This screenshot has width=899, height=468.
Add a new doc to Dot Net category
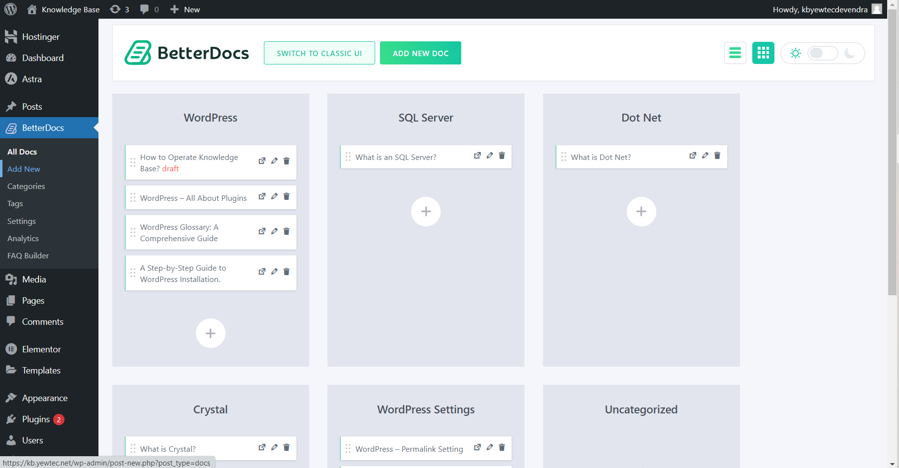click(x=641, y=212)
